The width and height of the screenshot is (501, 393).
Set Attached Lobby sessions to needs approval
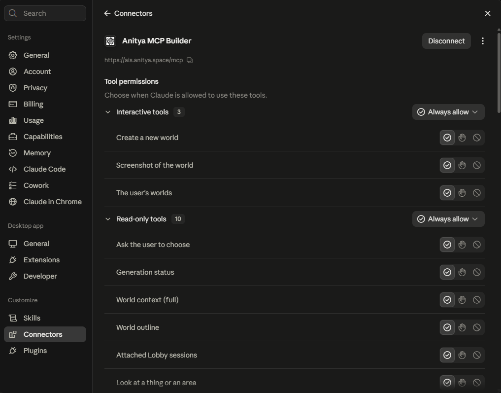pos(462,355)
